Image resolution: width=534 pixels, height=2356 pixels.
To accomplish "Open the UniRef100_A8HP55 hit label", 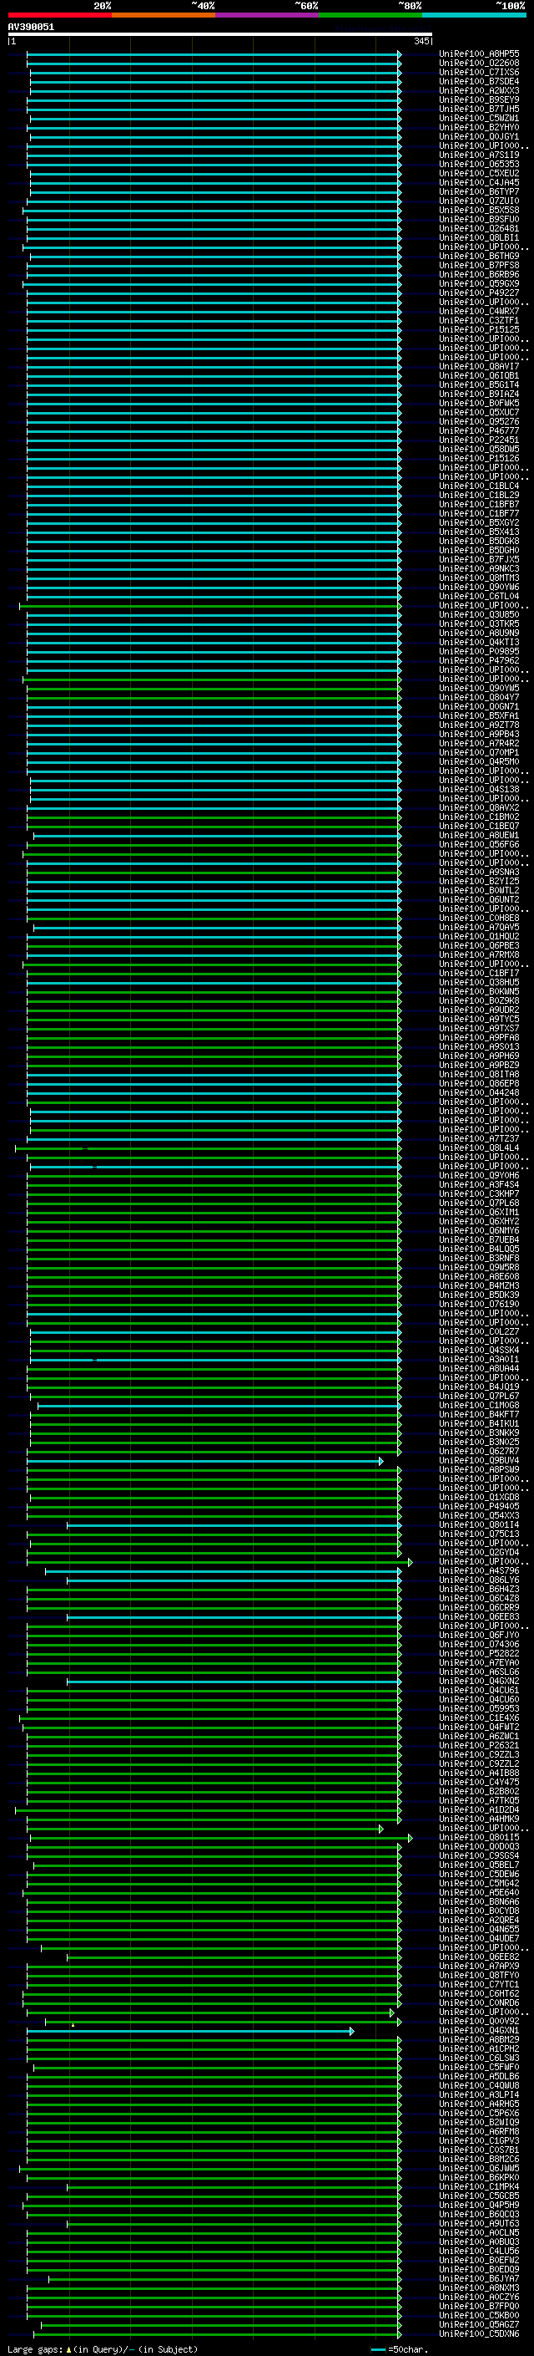I will 478,54.
